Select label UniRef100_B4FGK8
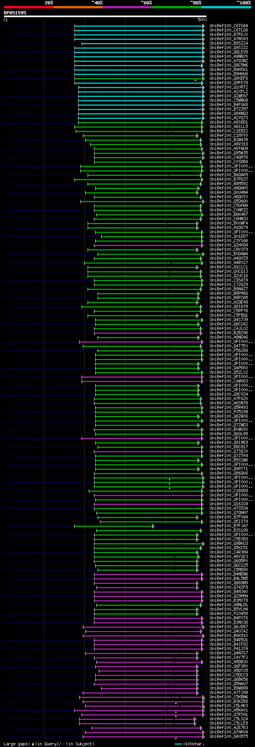 (x=229, y=105)
